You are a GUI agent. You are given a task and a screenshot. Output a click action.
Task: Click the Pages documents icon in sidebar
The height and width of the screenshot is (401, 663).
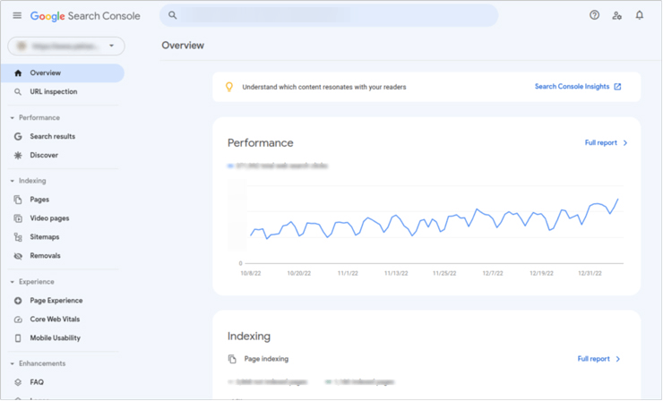click(x=18, y=200)
